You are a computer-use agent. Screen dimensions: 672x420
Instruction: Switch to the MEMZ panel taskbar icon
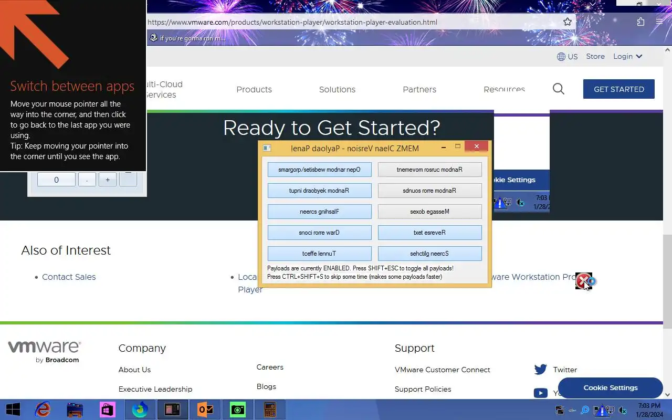pos(173,409)
